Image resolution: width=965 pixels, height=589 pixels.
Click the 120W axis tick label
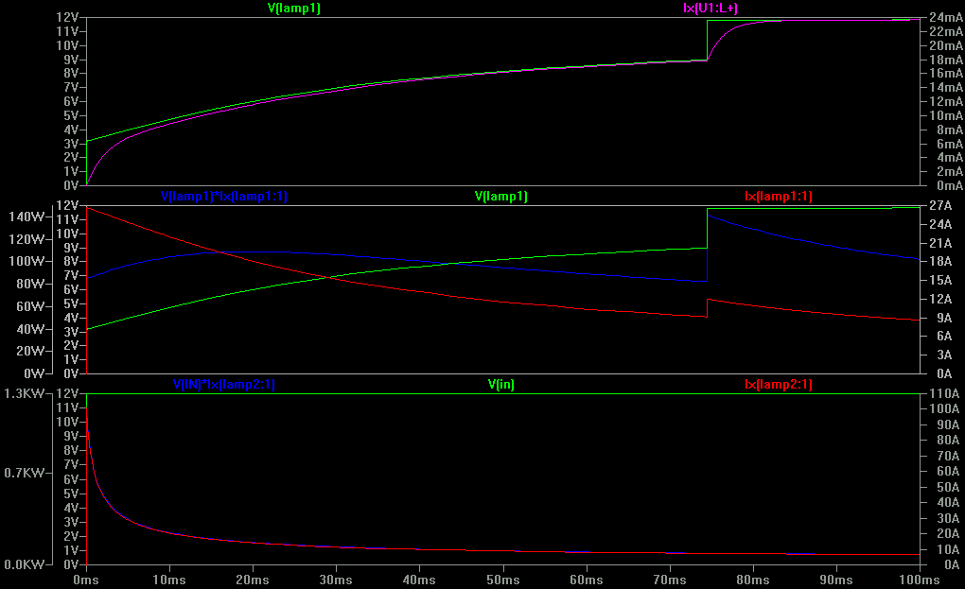coord(27,239)
